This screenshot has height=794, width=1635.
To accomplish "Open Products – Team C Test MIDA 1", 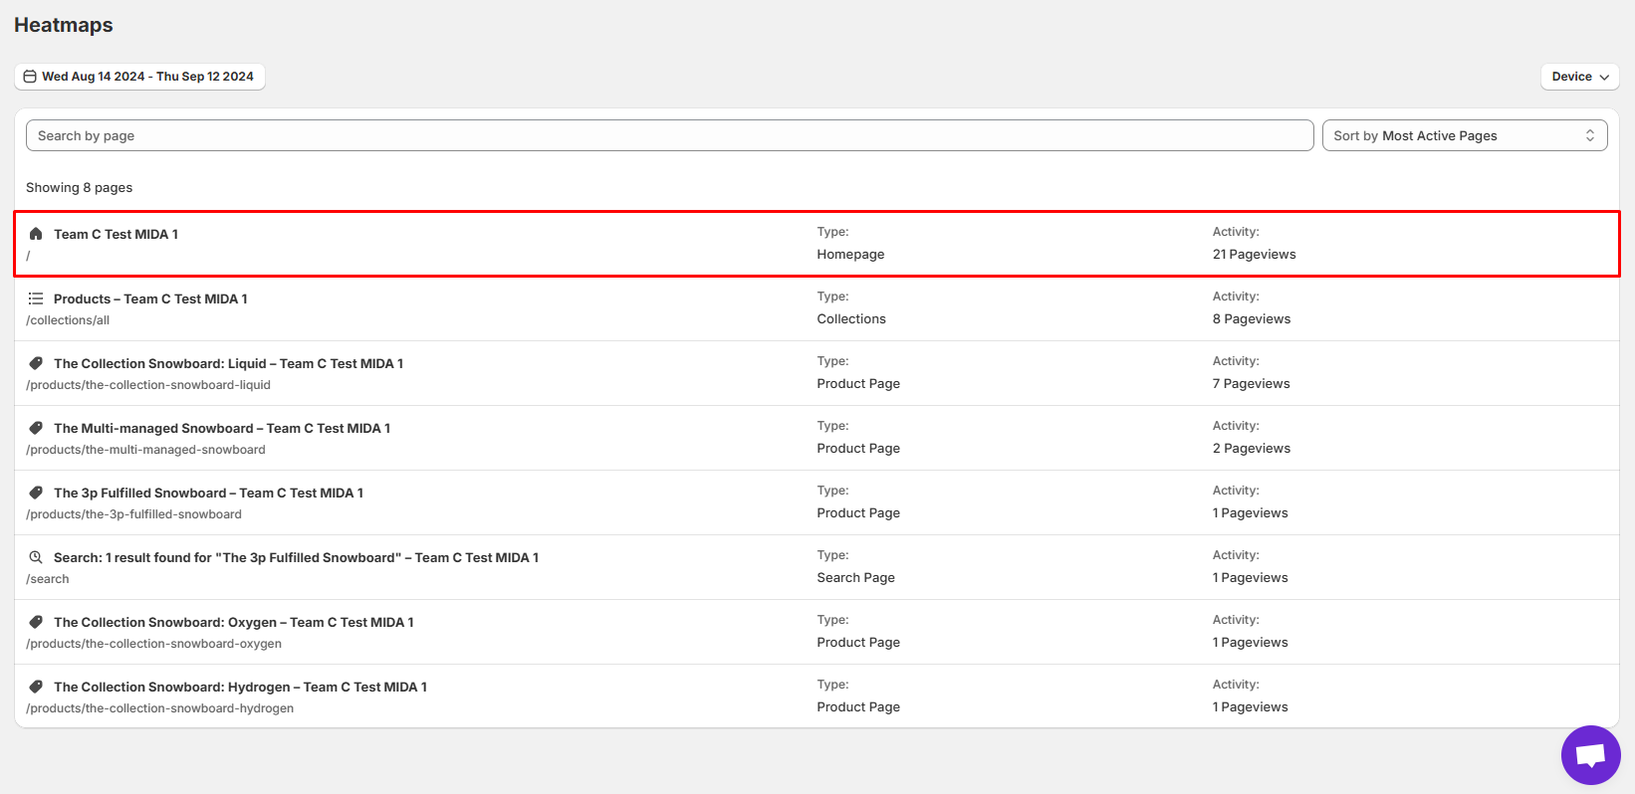I will pyautogui.click(x=150, y=299).
